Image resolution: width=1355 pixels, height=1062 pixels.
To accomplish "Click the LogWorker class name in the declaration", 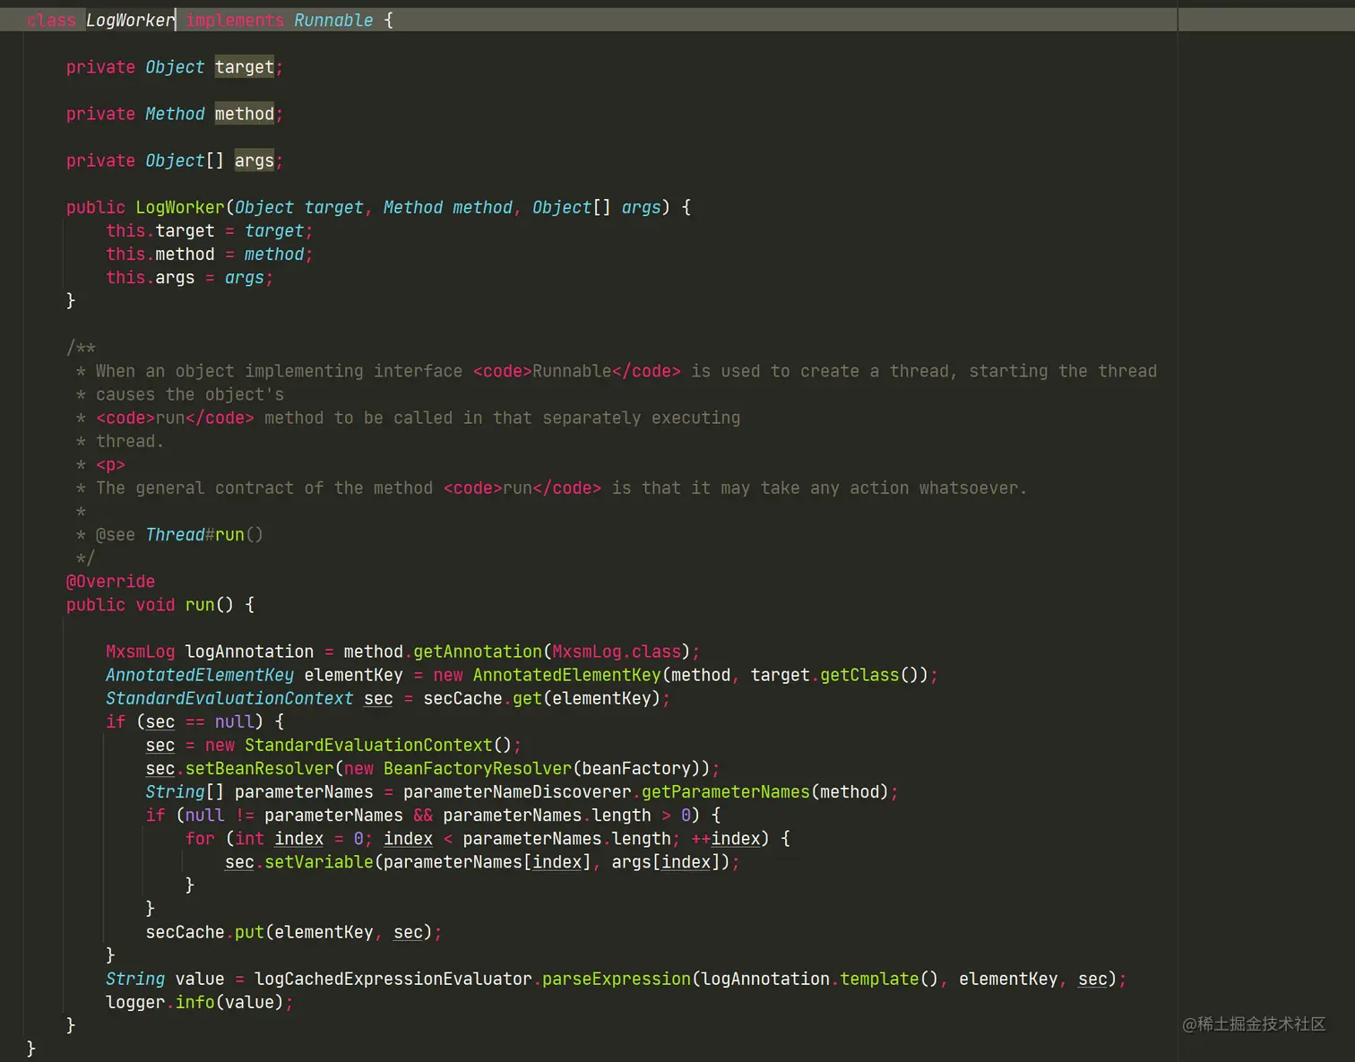I will (x=130, y=20).
